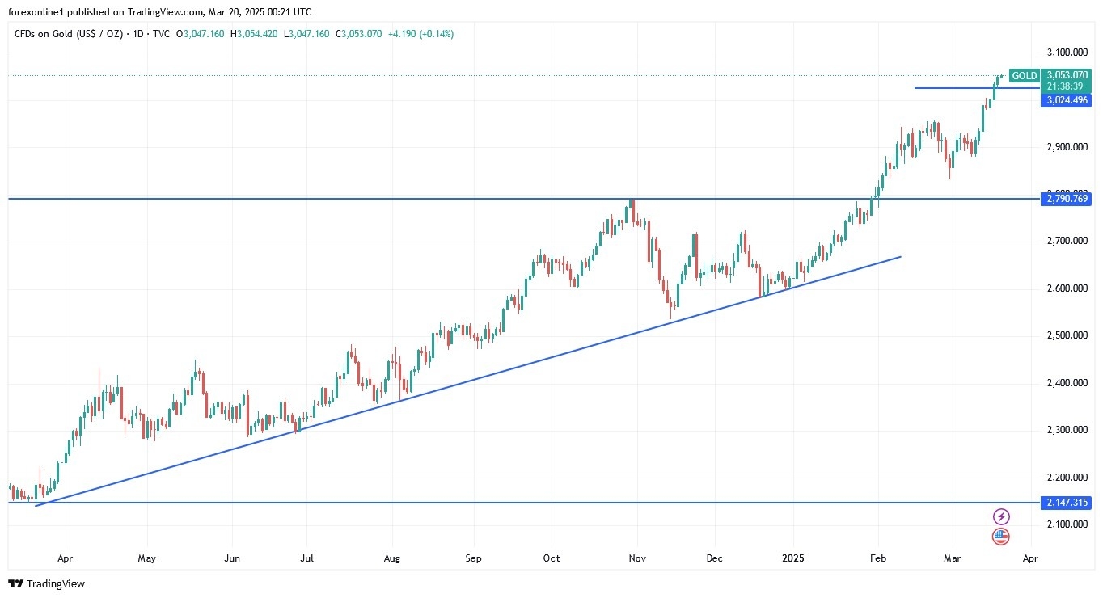Click the 2025 label on time axis

click(792, 558)
